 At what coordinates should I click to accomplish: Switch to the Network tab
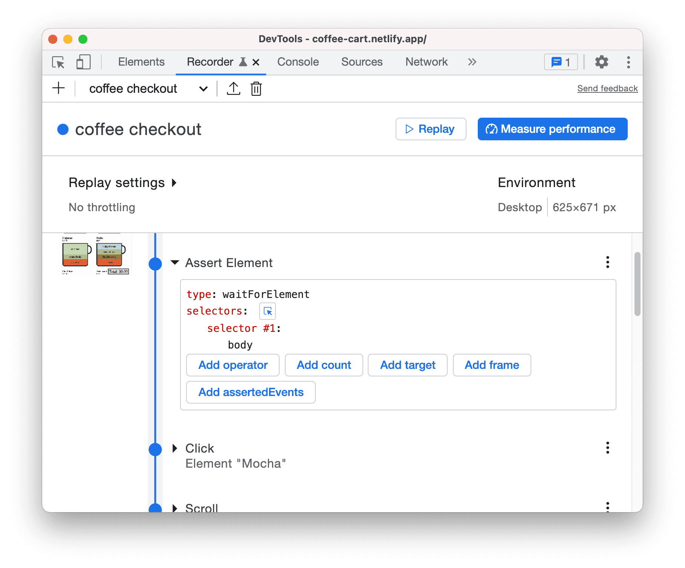point(426,62)
